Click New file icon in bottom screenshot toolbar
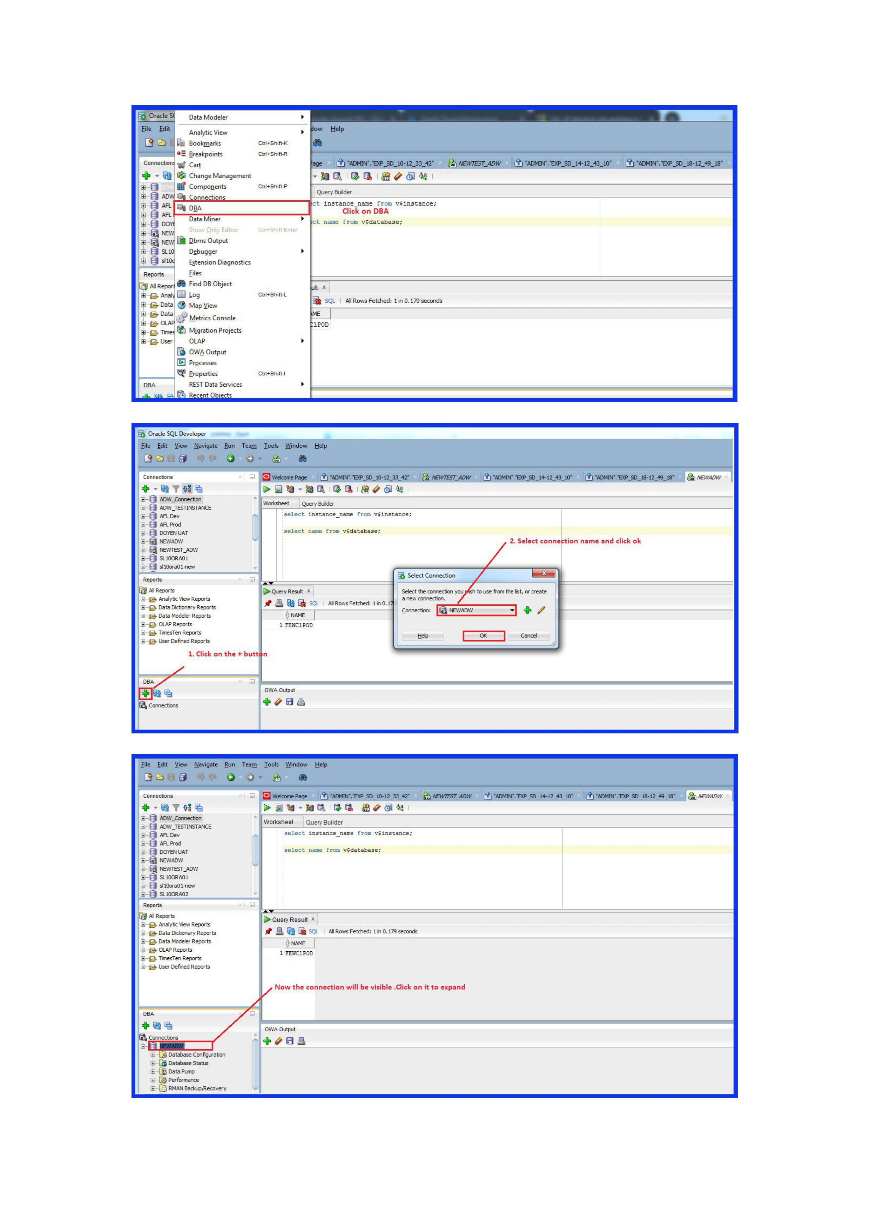870x1231 pixels. (148, 777)
